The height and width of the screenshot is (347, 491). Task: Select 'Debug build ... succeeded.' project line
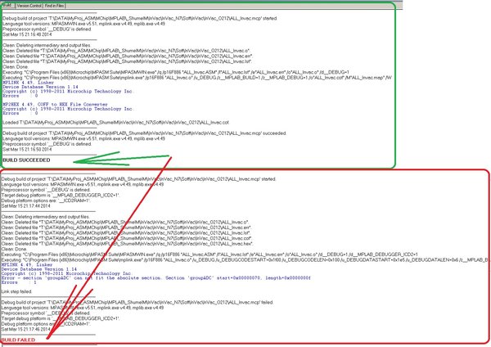(x=144, y=133)
